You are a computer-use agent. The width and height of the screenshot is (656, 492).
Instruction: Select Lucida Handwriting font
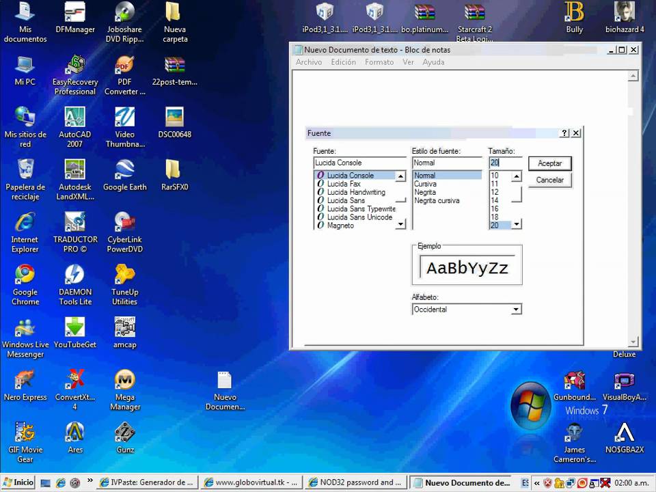click(356, 192)
